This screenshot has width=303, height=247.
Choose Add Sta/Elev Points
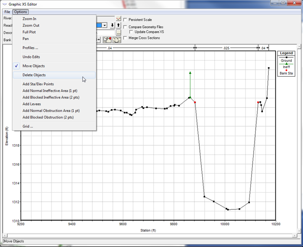[54, 84]
